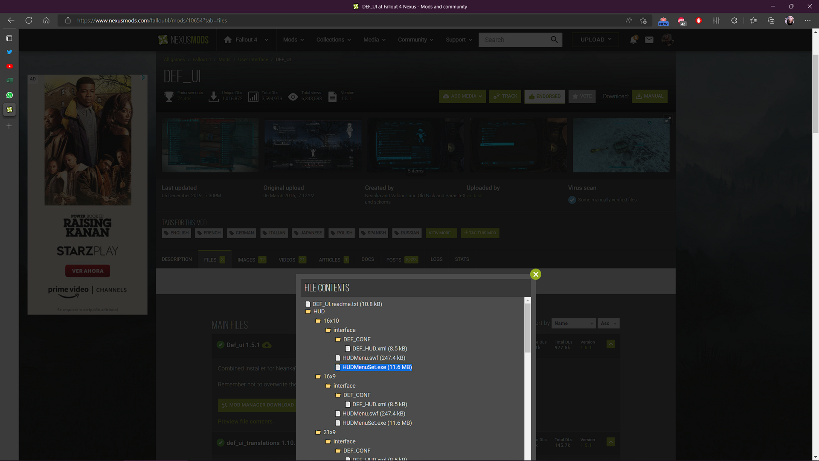The height and width of the screenshot is (461, 819).
Task: Open Nexus messages inbox
Action: (649, 40)
